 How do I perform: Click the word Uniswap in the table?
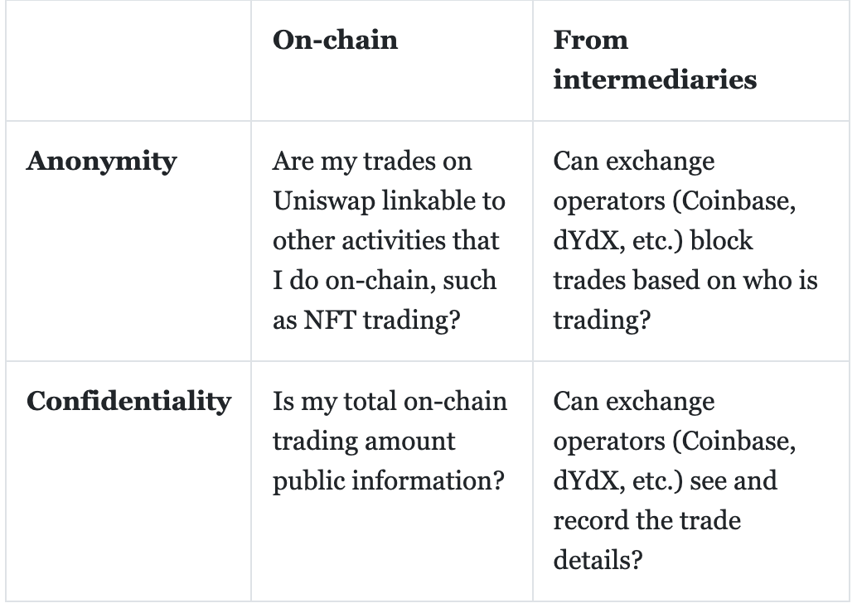323,201
